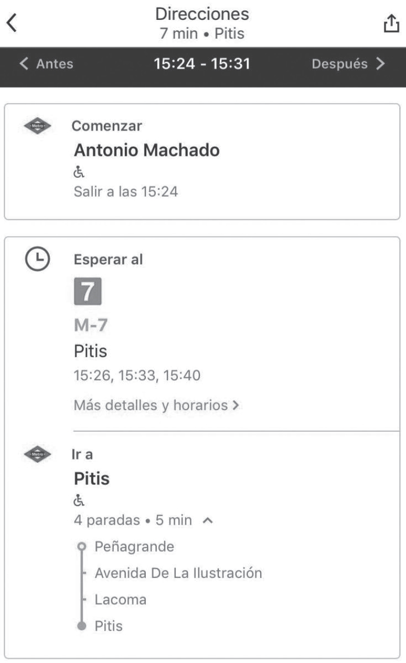Image resolution: width=406 pixels, height=663 pixels.
Task: Open the Antonio Machado station card
Action: pos(202,161)
